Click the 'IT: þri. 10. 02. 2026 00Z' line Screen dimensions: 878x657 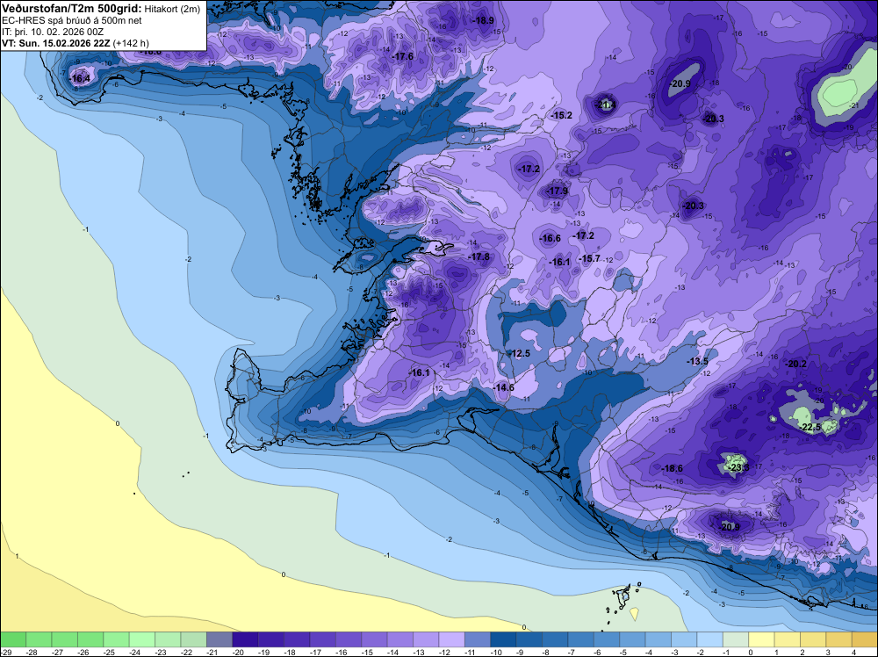[53, 32]
